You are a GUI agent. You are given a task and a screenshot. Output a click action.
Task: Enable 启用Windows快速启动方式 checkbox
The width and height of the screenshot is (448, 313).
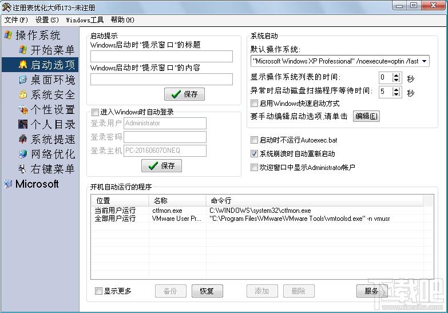pyautogui.click(x=254, y=103)
